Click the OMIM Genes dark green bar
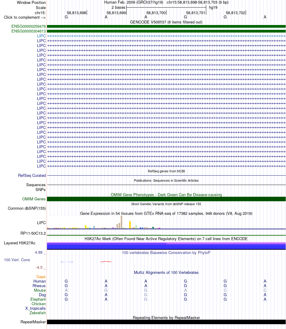The width and height of the screenshot is (286, 329). (x=166, y=199)
